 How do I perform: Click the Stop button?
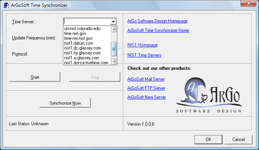pyautogui.click(x=95, y=77)
